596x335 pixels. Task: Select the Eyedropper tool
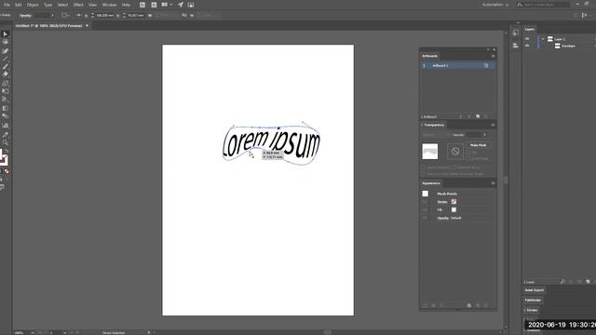click(x=5, y=134)
